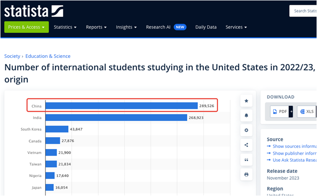Click the NEW badge beside Research AI

[x=180, y=27]
